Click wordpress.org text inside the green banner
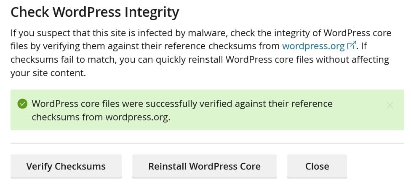 pos(137,117)
